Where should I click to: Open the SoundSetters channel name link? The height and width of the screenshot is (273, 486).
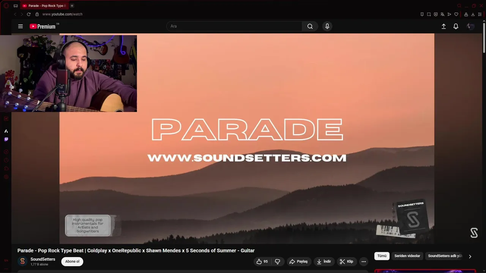tap(43, 259)
